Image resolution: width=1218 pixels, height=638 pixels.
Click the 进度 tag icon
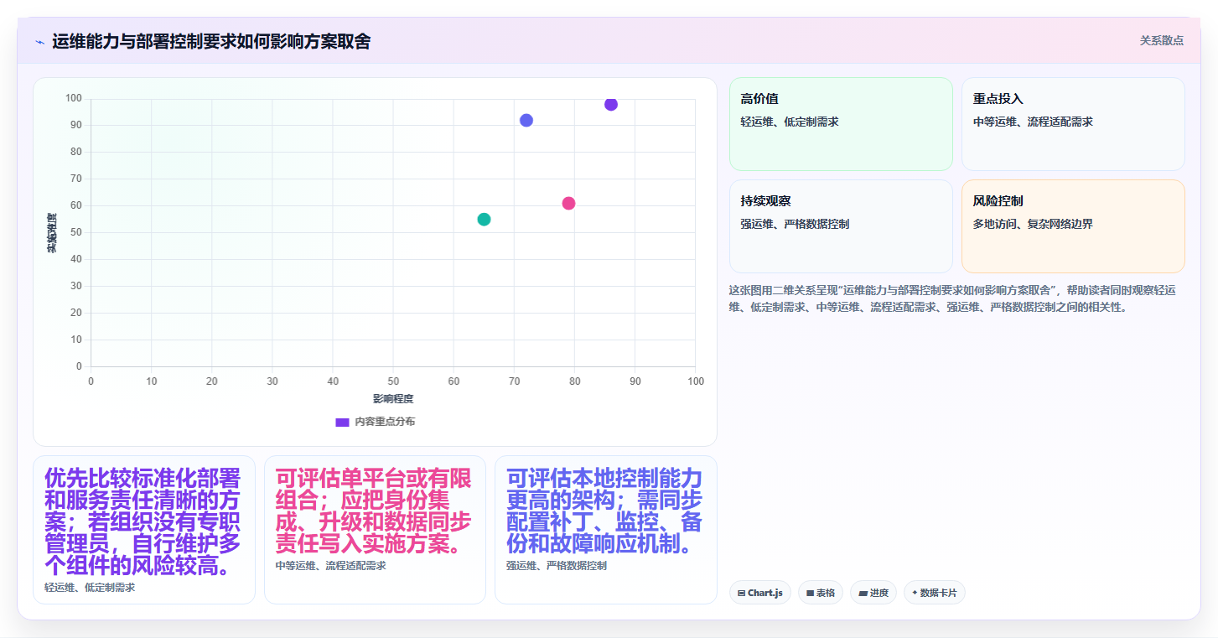[x=863, y=593]
